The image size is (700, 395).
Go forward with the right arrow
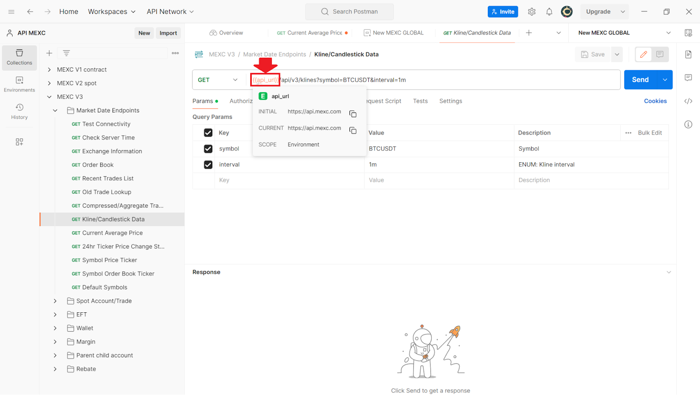pos(48,12)
